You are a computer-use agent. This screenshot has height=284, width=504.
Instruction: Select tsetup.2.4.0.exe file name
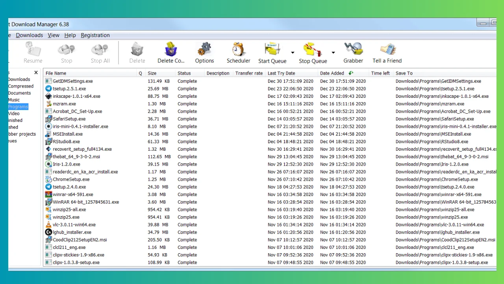69,187
